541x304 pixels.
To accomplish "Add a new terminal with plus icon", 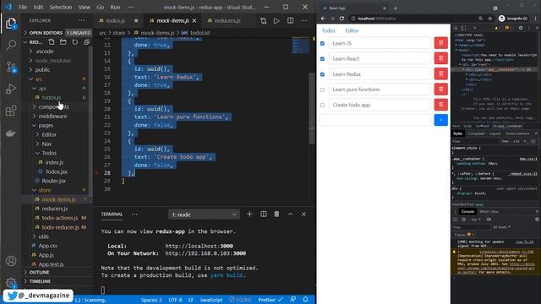I will 249,214.
